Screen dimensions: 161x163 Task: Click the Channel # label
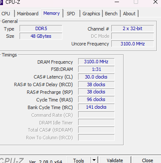click(98, 29)
